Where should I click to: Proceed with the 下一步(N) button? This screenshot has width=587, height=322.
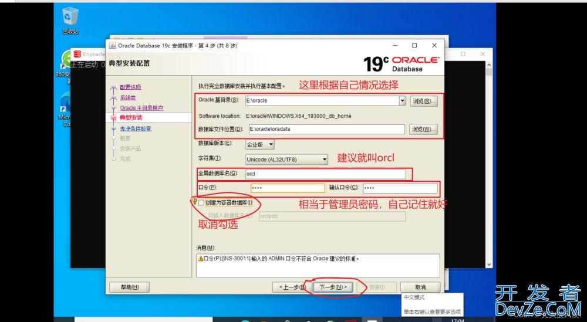[333, 287]
